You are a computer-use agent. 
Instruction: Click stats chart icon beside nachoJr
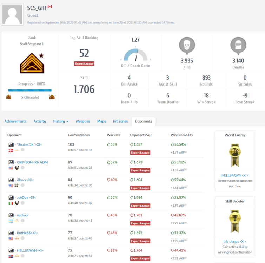11,215
